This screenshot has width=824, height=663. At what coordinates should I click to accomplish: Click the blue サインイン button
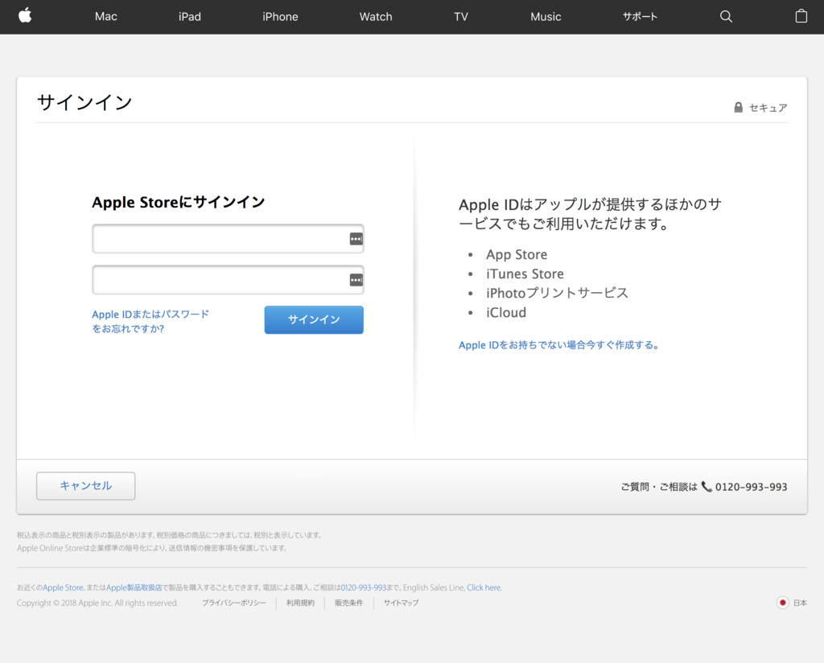[x=314, y=319]
